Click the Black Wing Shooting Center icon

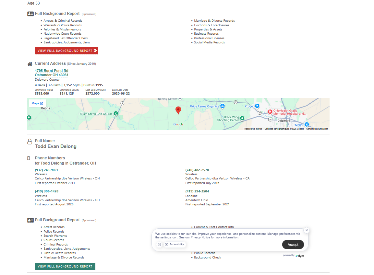pyautogui.click(x=242, y=119)
